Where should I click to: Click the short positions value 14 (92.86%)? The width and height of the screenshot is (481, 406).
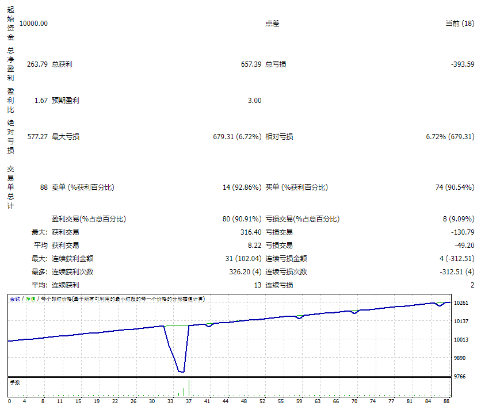coord(242,187)
